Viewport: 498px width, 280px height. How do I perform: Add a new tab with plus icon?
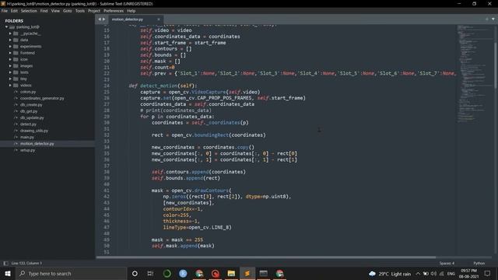click(487, 19)
